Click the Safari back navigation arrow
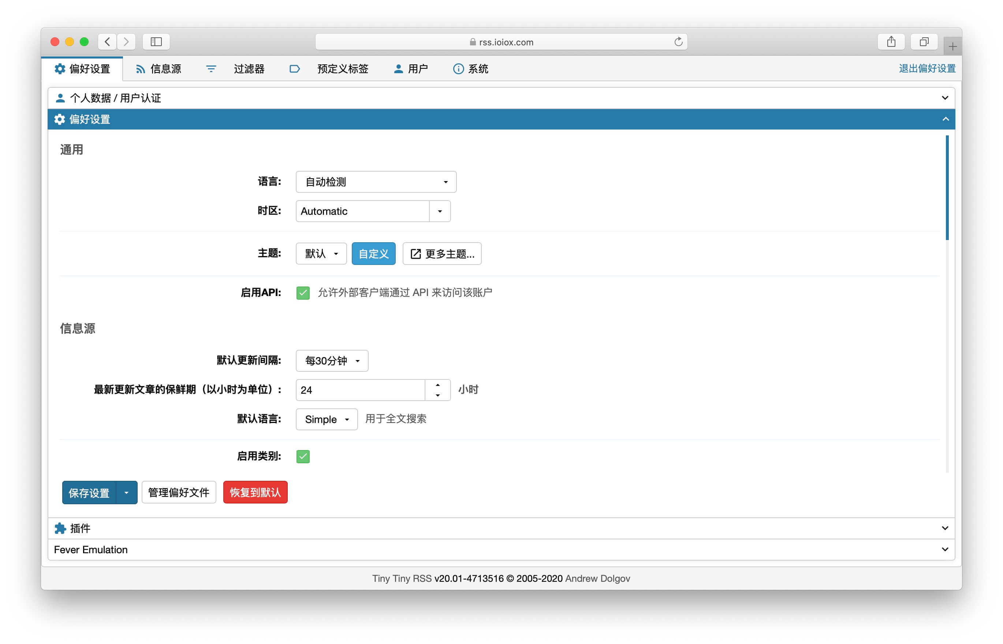 (x=107, y=42)
